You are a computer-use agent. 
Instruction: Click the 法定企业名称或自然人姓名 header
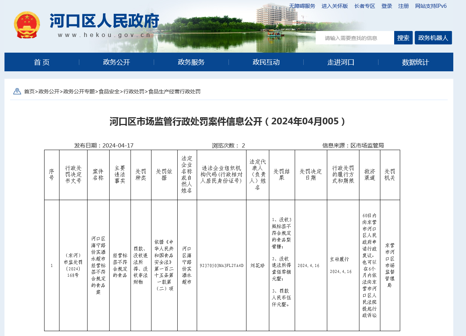tap(187, 175)
